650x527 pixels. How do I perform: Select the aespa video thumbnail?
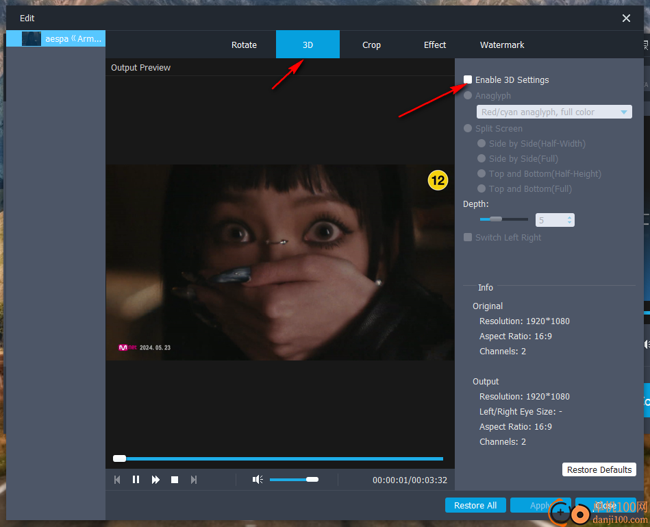click(31, 38)
